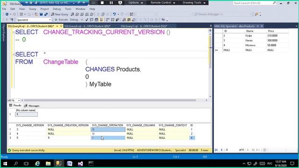Screen dimensions: 299x168
Task: Click the Copy icon in toolbar
Action: [103, 14]
